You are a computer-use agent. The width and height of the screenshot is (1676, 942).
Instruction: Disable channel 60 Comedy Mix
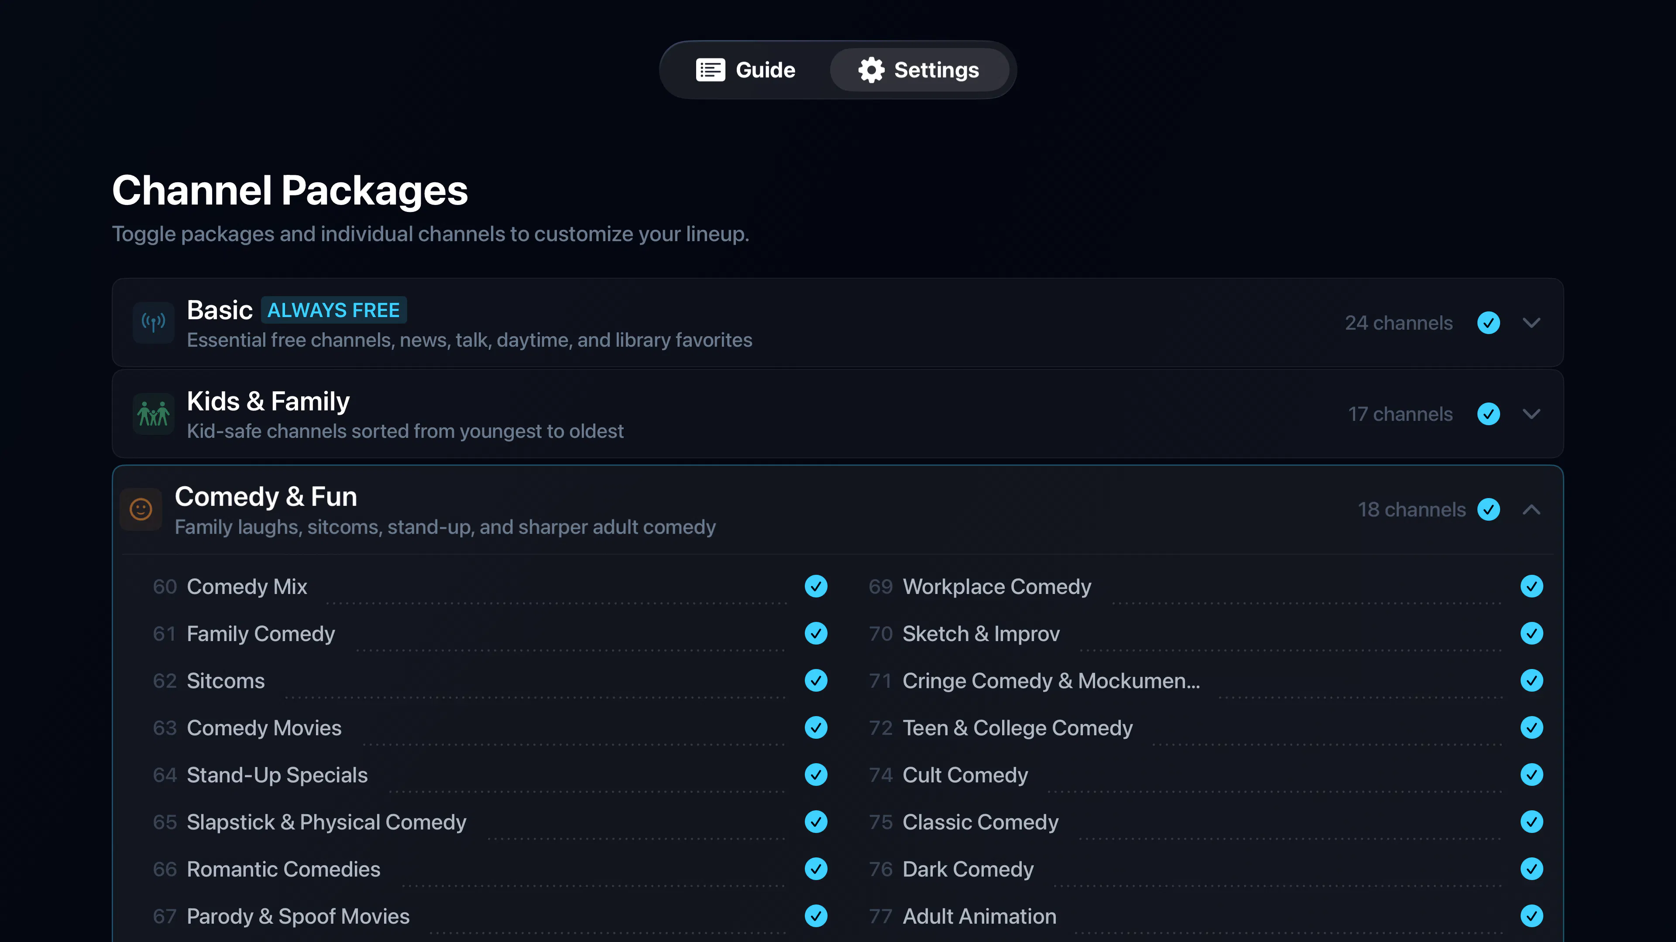pos(816,587)
